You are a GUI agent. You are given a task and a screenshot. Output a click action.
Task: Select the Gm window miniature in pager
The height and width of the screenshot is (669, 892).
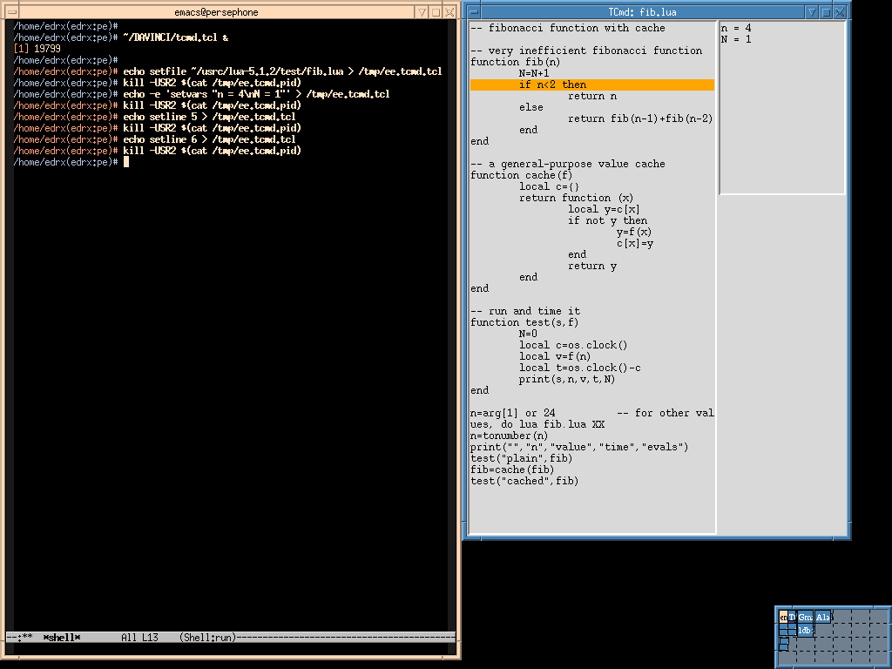point(805,618)
